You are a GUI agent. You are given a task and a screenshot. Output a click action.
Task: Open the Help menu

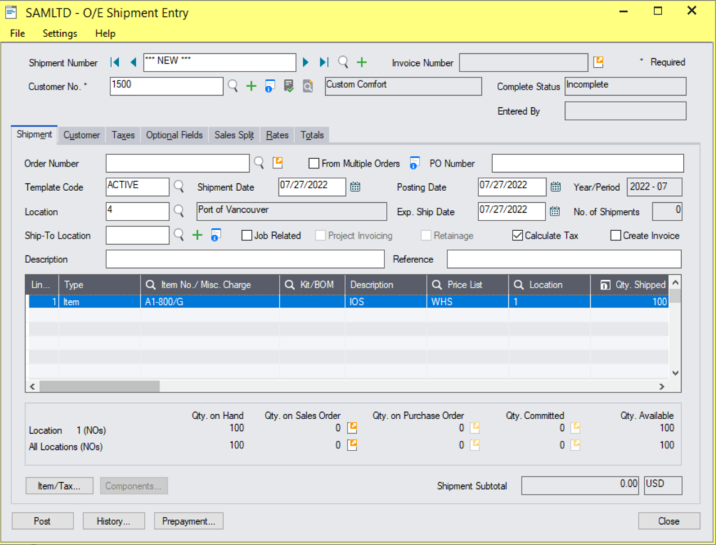coord(105,34)
